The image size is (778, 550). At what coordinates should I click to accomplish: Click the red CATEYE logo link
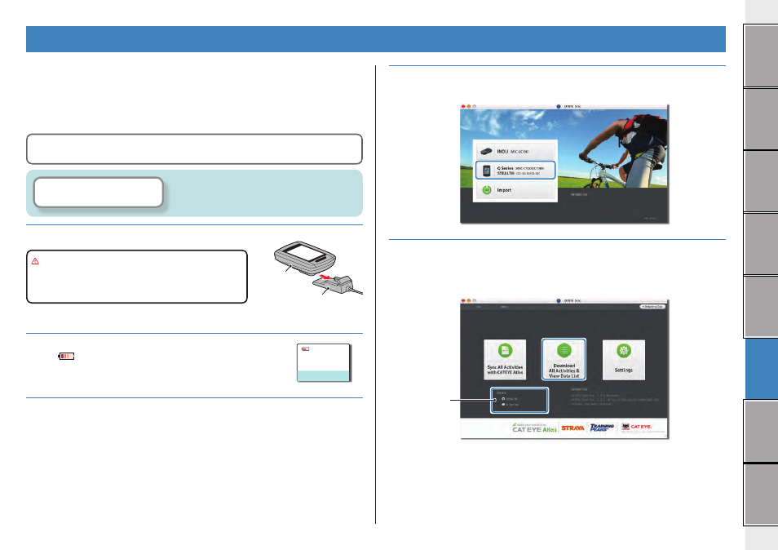(x=637, y=427)
